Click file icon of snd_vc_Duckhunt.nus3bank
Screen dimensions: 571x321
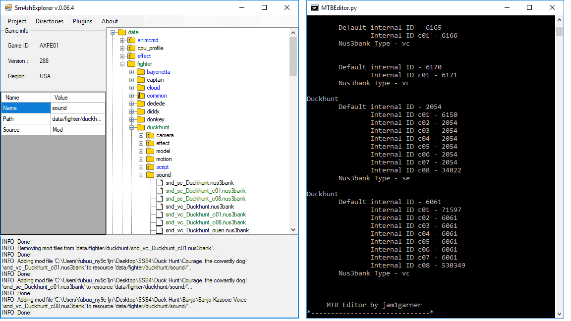[160, 207]
